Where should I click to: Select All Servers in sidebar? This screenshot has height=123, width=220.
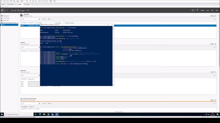coord(6,20)
